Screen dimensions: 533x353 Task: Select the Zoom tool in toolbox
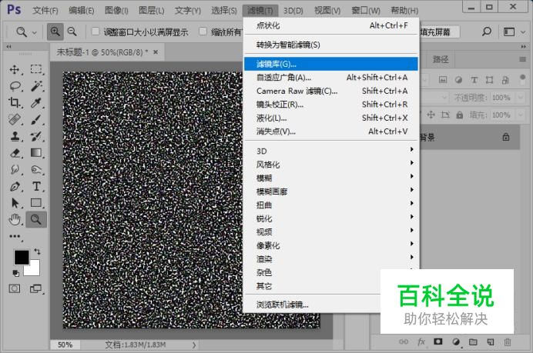pos(36,220)
